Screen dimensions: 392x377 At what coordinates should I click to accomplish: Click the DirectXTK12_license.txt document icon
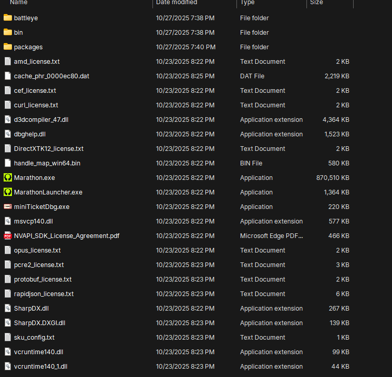(8, 148)
